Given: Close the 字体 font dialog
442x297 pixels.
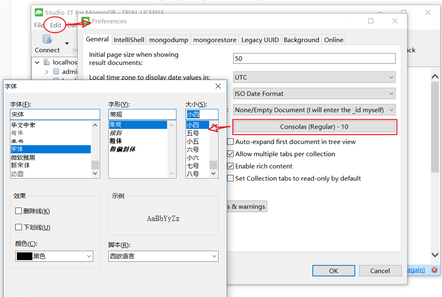Looking at the screenshot, I should 218,86.
